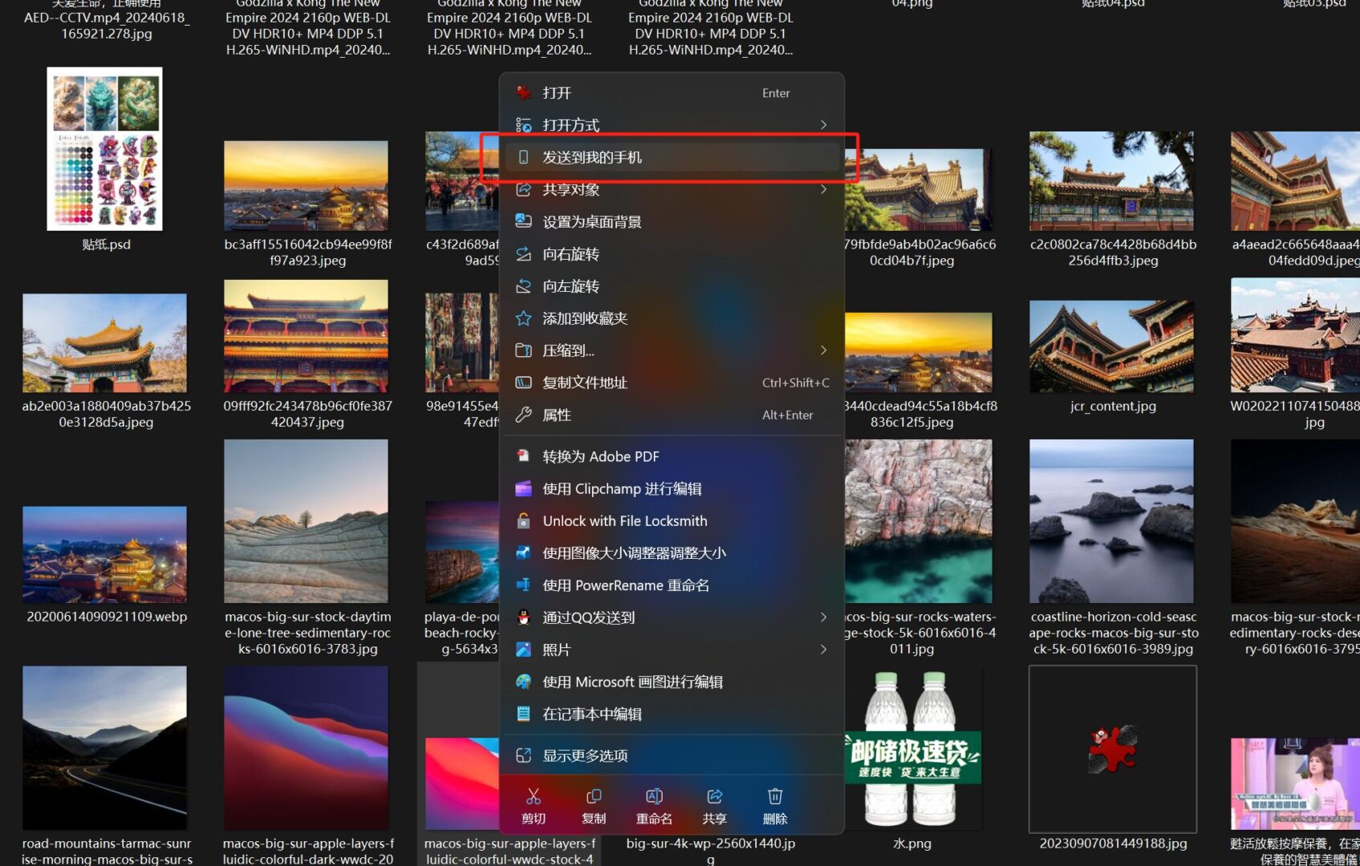This screenshot has width=1360, height=866.
Task: Click the File Locksmith padlock icon
Action: pyautogui.click(x=523, y=520)
